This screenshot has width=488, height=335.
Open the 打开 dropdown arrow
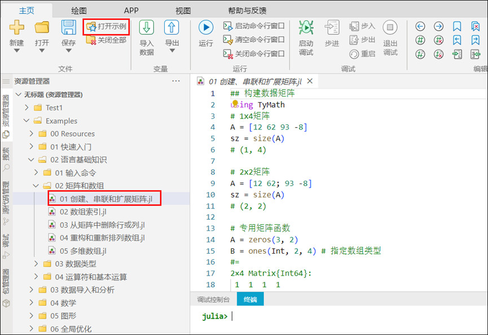click(x=42, y=50)
